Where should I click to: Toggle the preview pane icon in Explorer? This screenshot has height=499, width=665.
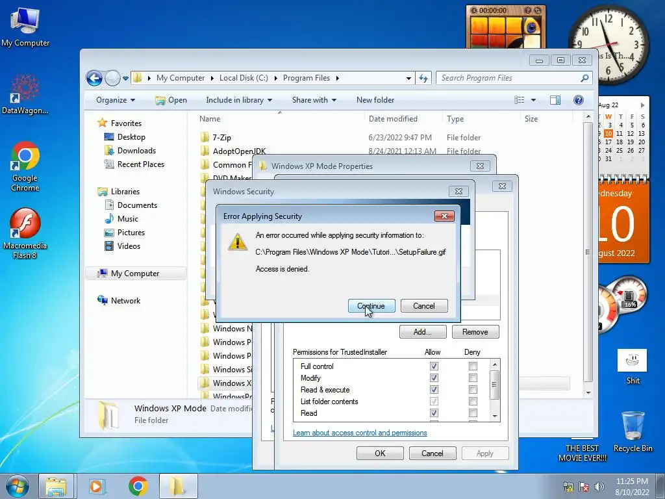[x=555, y=100]
